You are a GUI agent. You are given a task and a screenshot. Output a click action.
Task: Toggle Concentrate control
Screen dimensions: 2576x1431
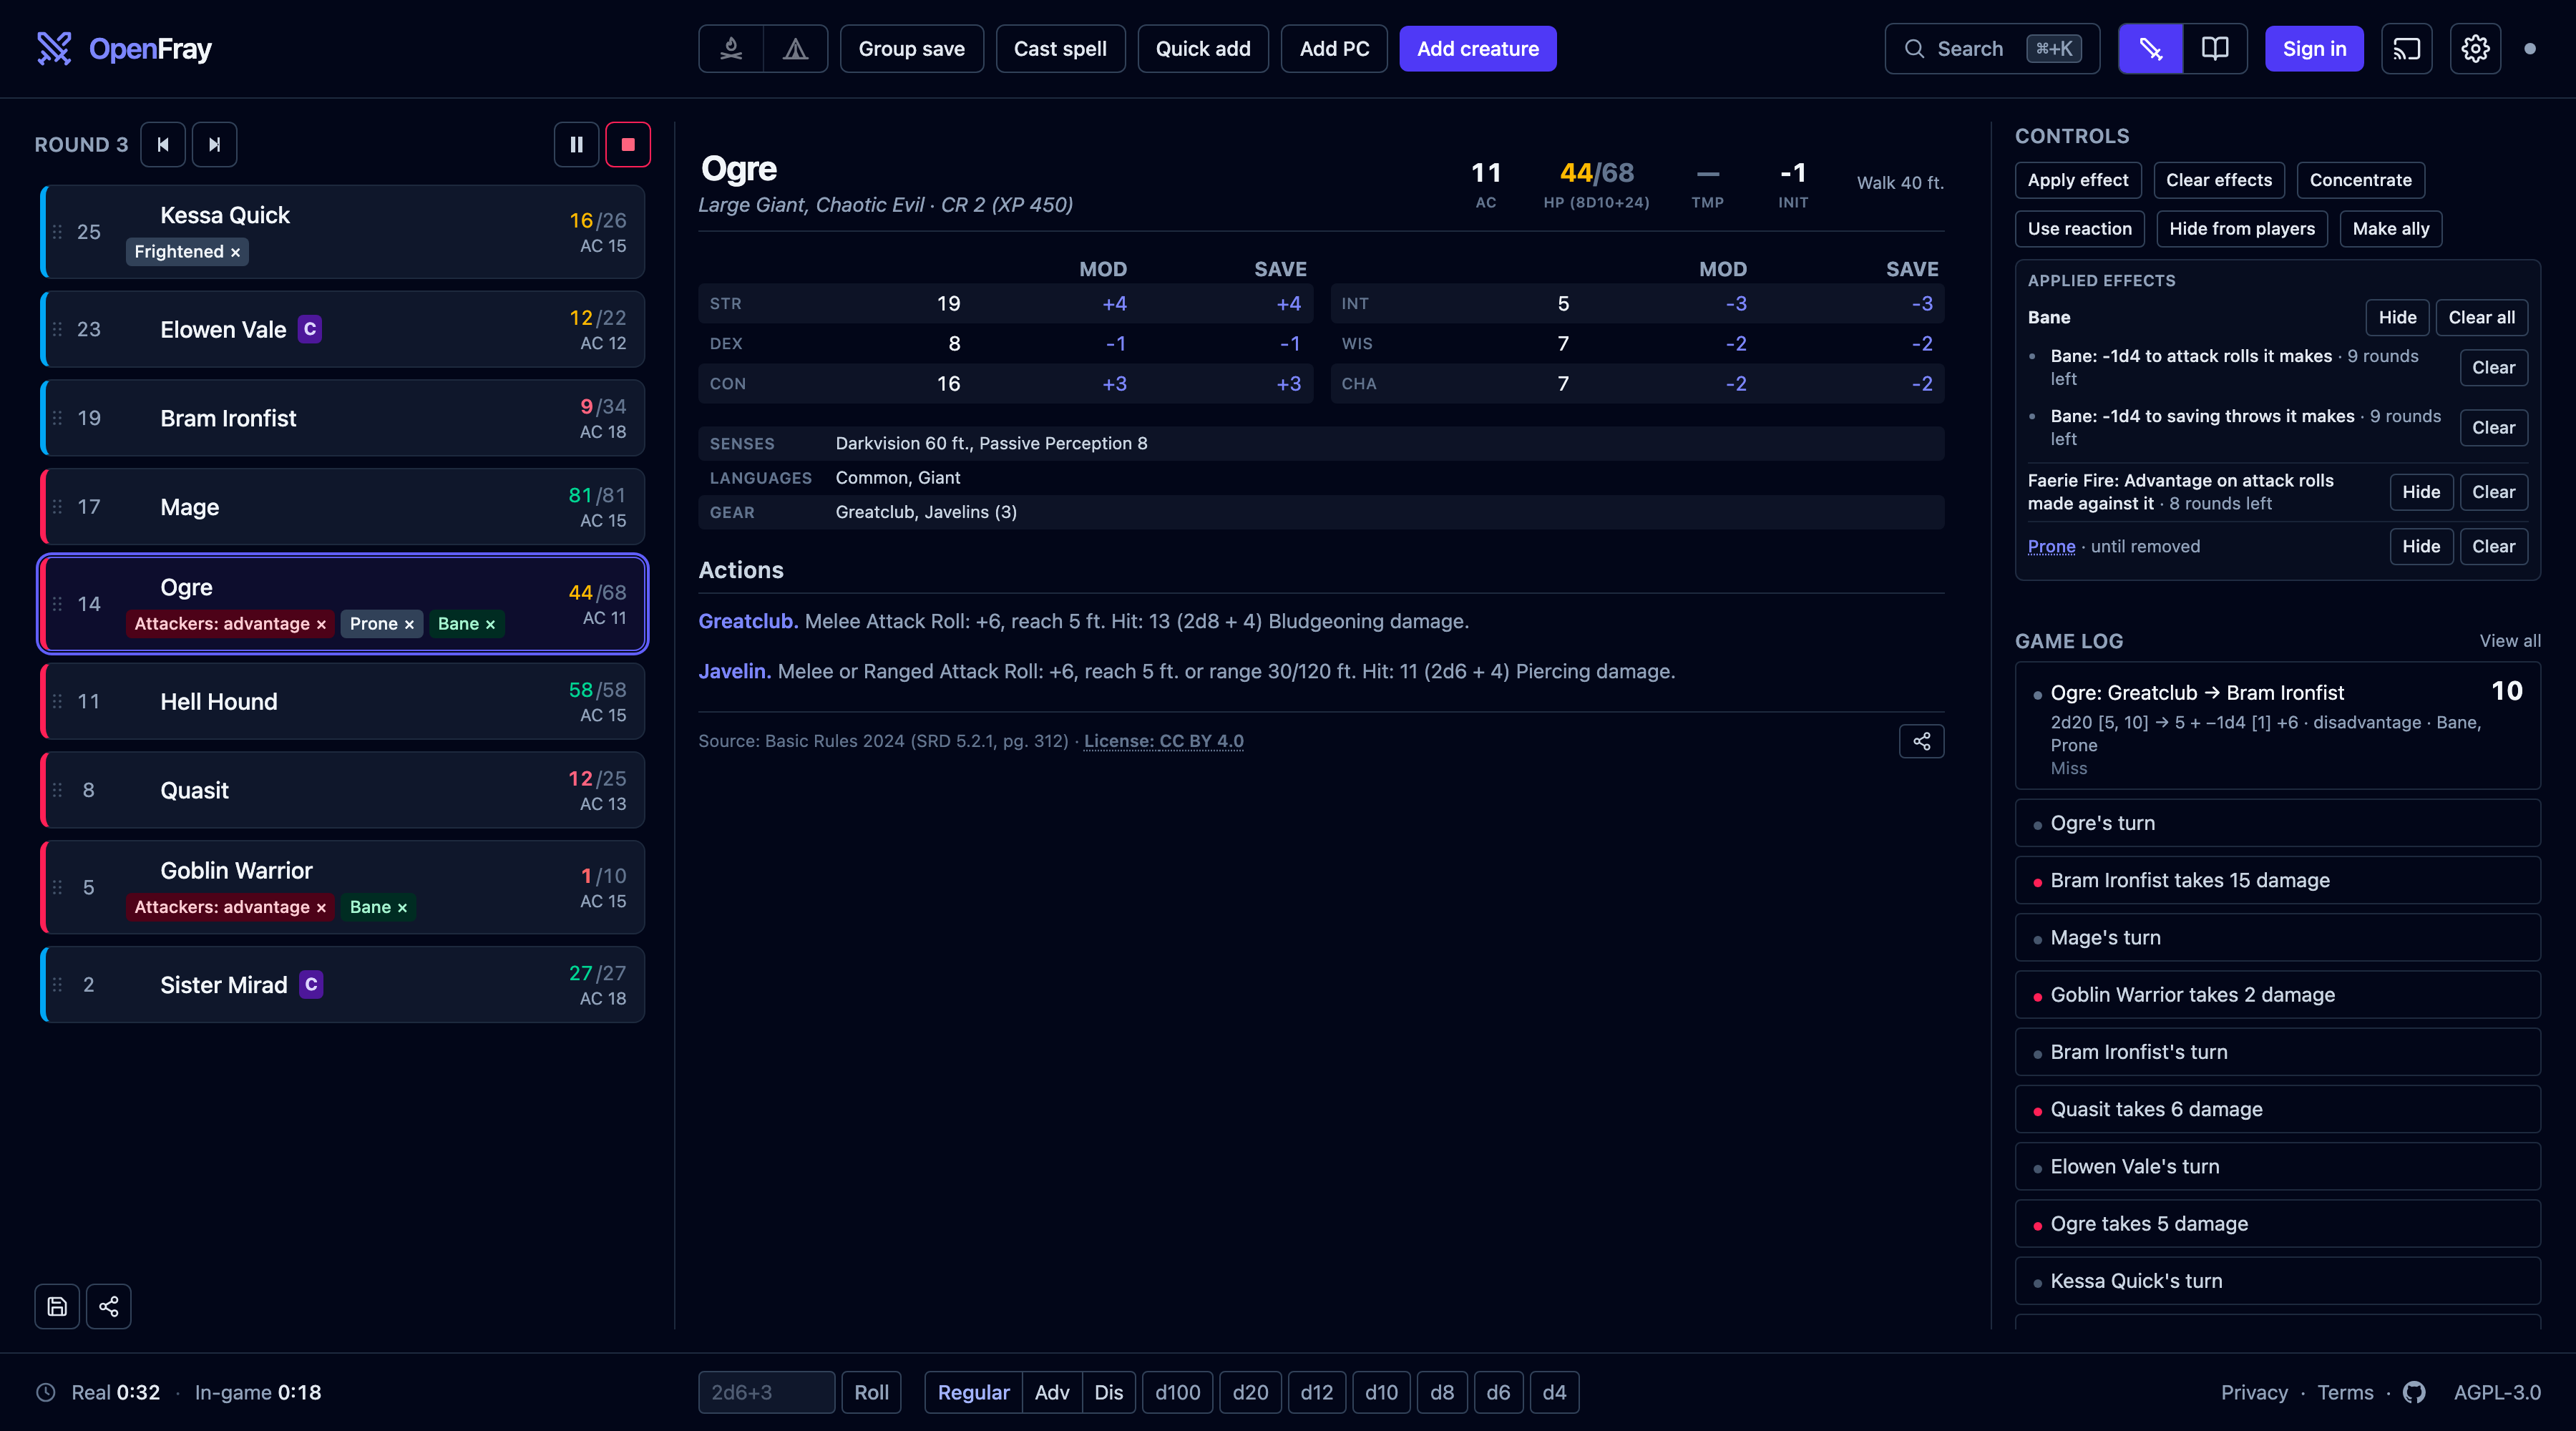click(x=2360, y=180)
